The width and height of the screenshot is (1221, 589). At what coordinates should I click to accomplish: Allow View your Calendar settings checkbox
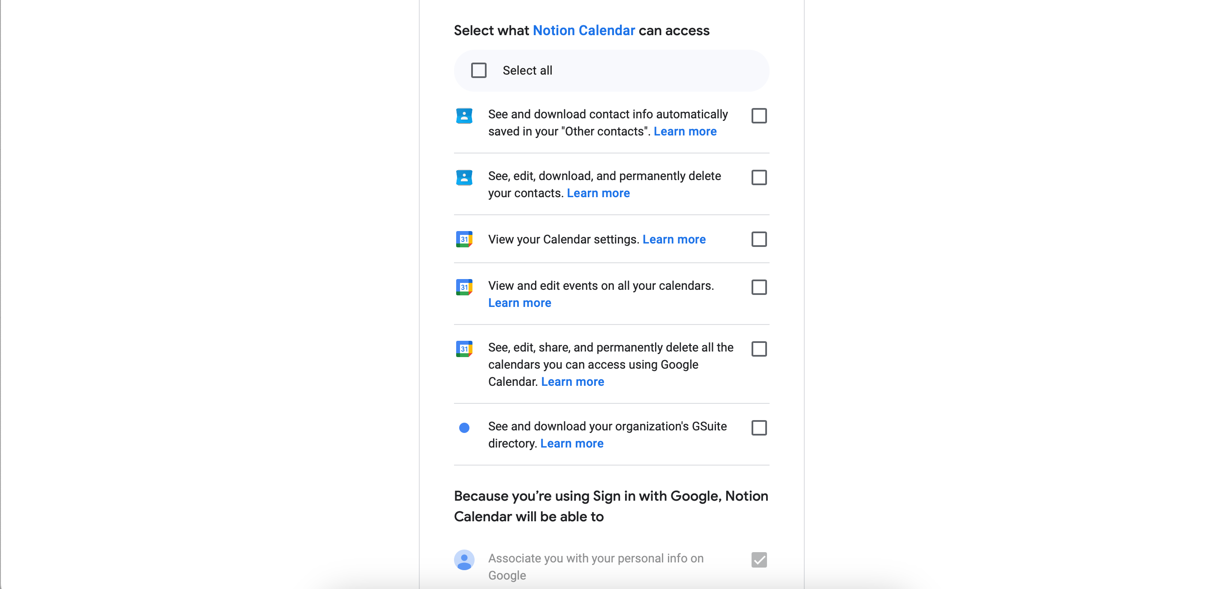(759, 239)
